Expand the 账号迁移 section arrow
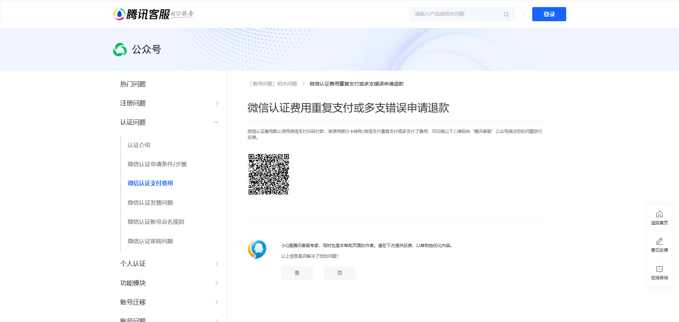 tap(217, 302)
